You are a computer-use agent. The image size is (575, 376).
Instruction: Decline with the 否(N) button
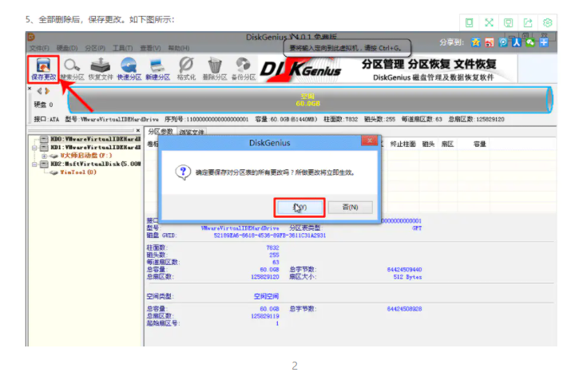tap(351, 208)
